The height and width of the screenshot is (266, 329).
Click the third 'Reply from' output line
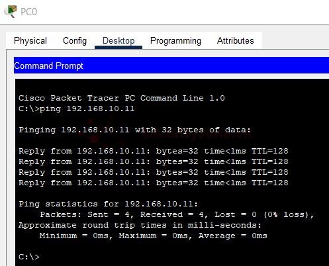pos(154,172)
